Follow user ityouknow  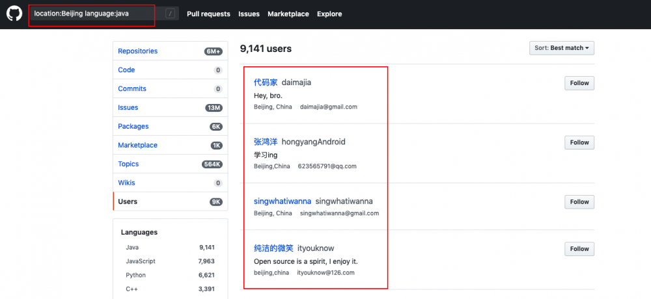[x=579, y=249]
